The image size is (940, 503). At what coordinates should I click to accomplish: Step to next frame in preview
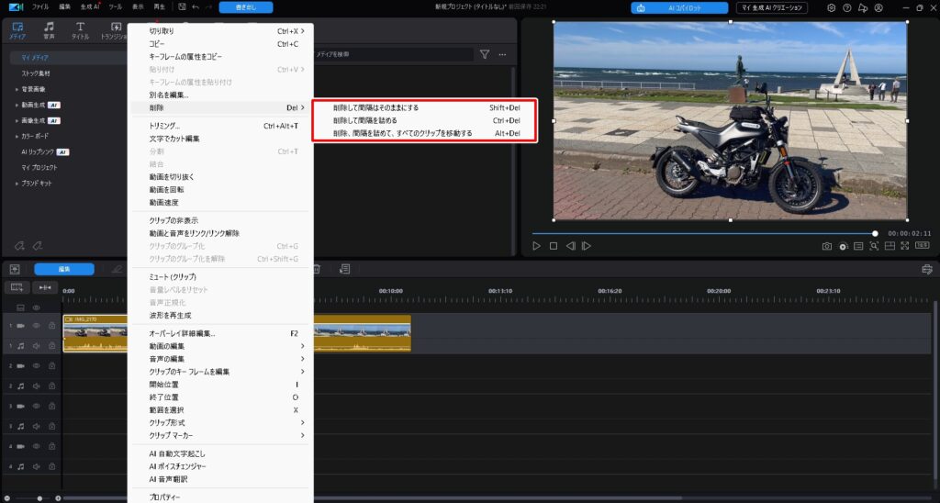tap(587, 246)
